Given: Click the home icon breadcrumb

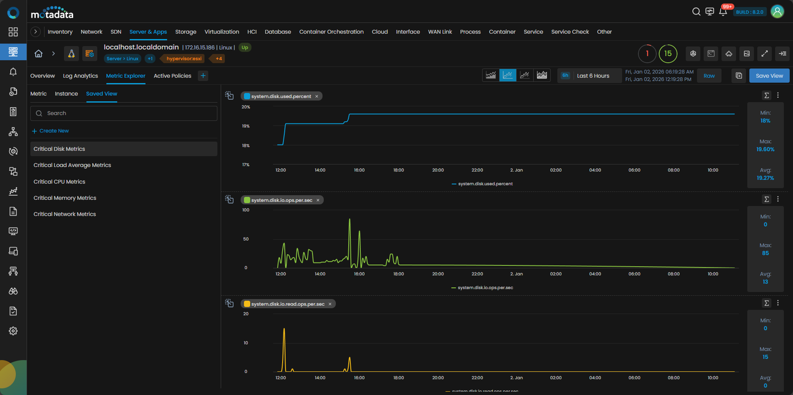Looking at the screenshot, I should click(39, 54).
